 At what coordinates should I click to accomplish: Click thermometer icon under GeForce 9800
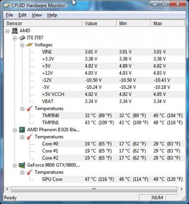pos(29,172)
